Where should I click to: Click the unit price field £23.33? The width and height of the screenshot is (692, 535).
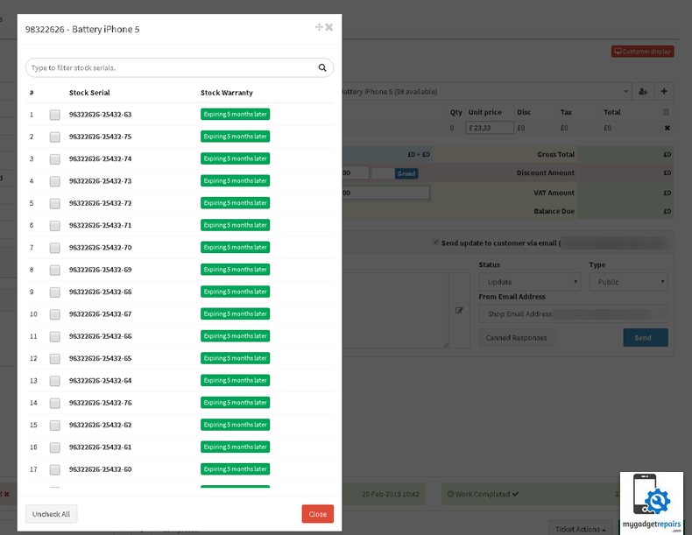[x=490, y=128]
